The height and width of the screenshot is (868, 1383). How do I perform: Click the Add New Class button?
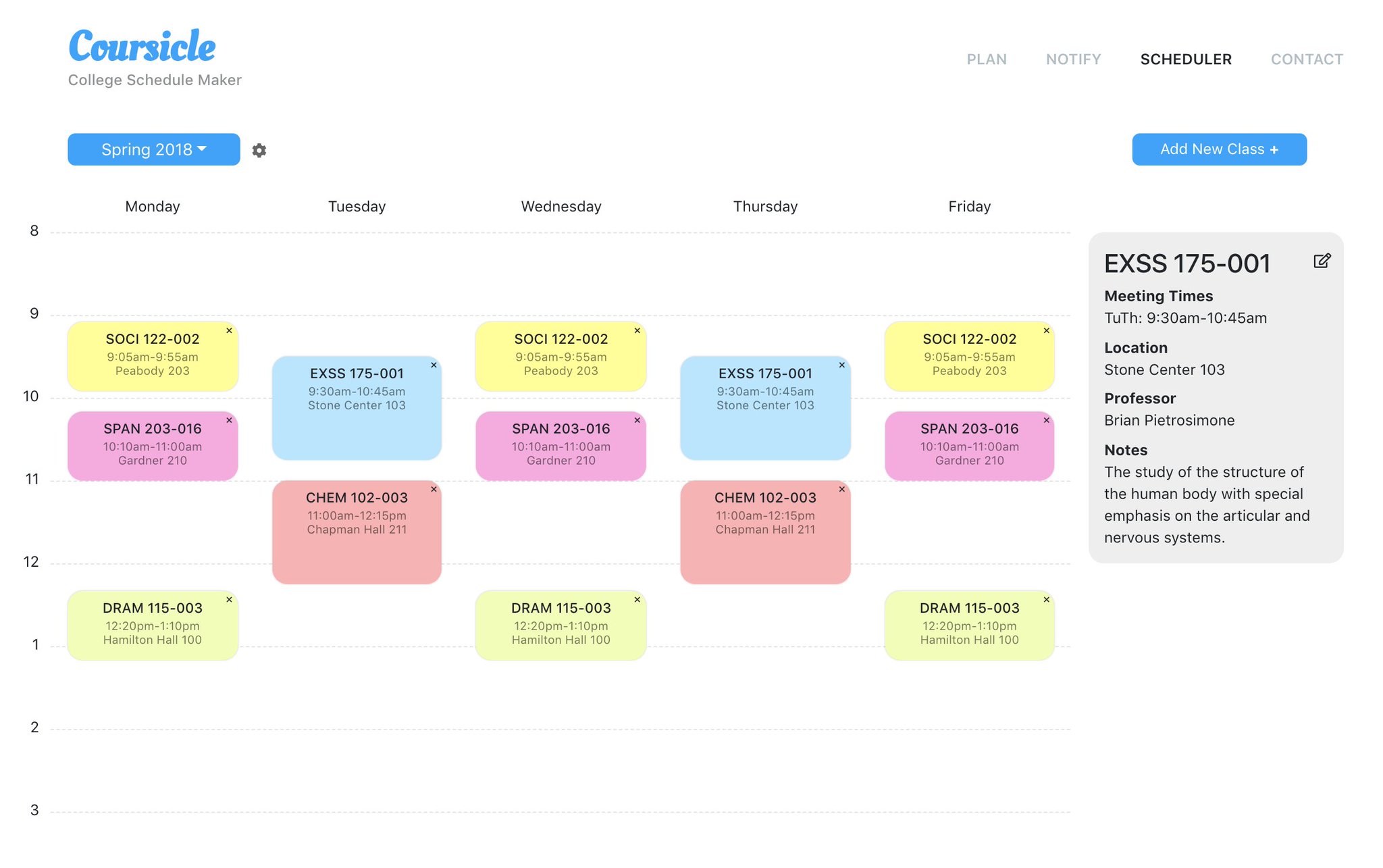[x=1218, y=149]
